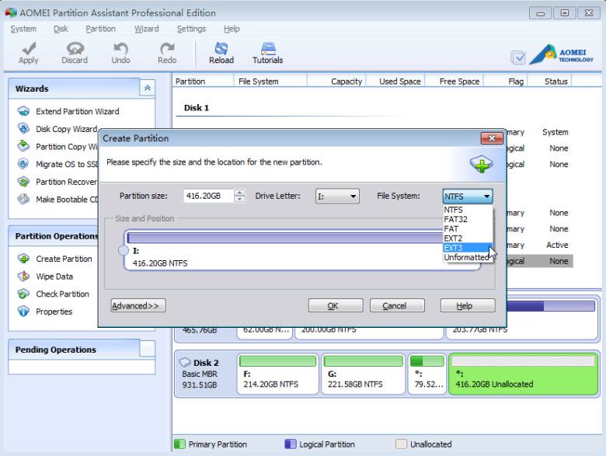606x456 pixels.
Task: Launch Extend Partition Wizard
Action: pyautogui.click(x=77, y=111)
